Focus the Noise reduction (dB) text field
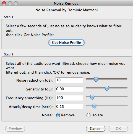 [x=69, y=80]
